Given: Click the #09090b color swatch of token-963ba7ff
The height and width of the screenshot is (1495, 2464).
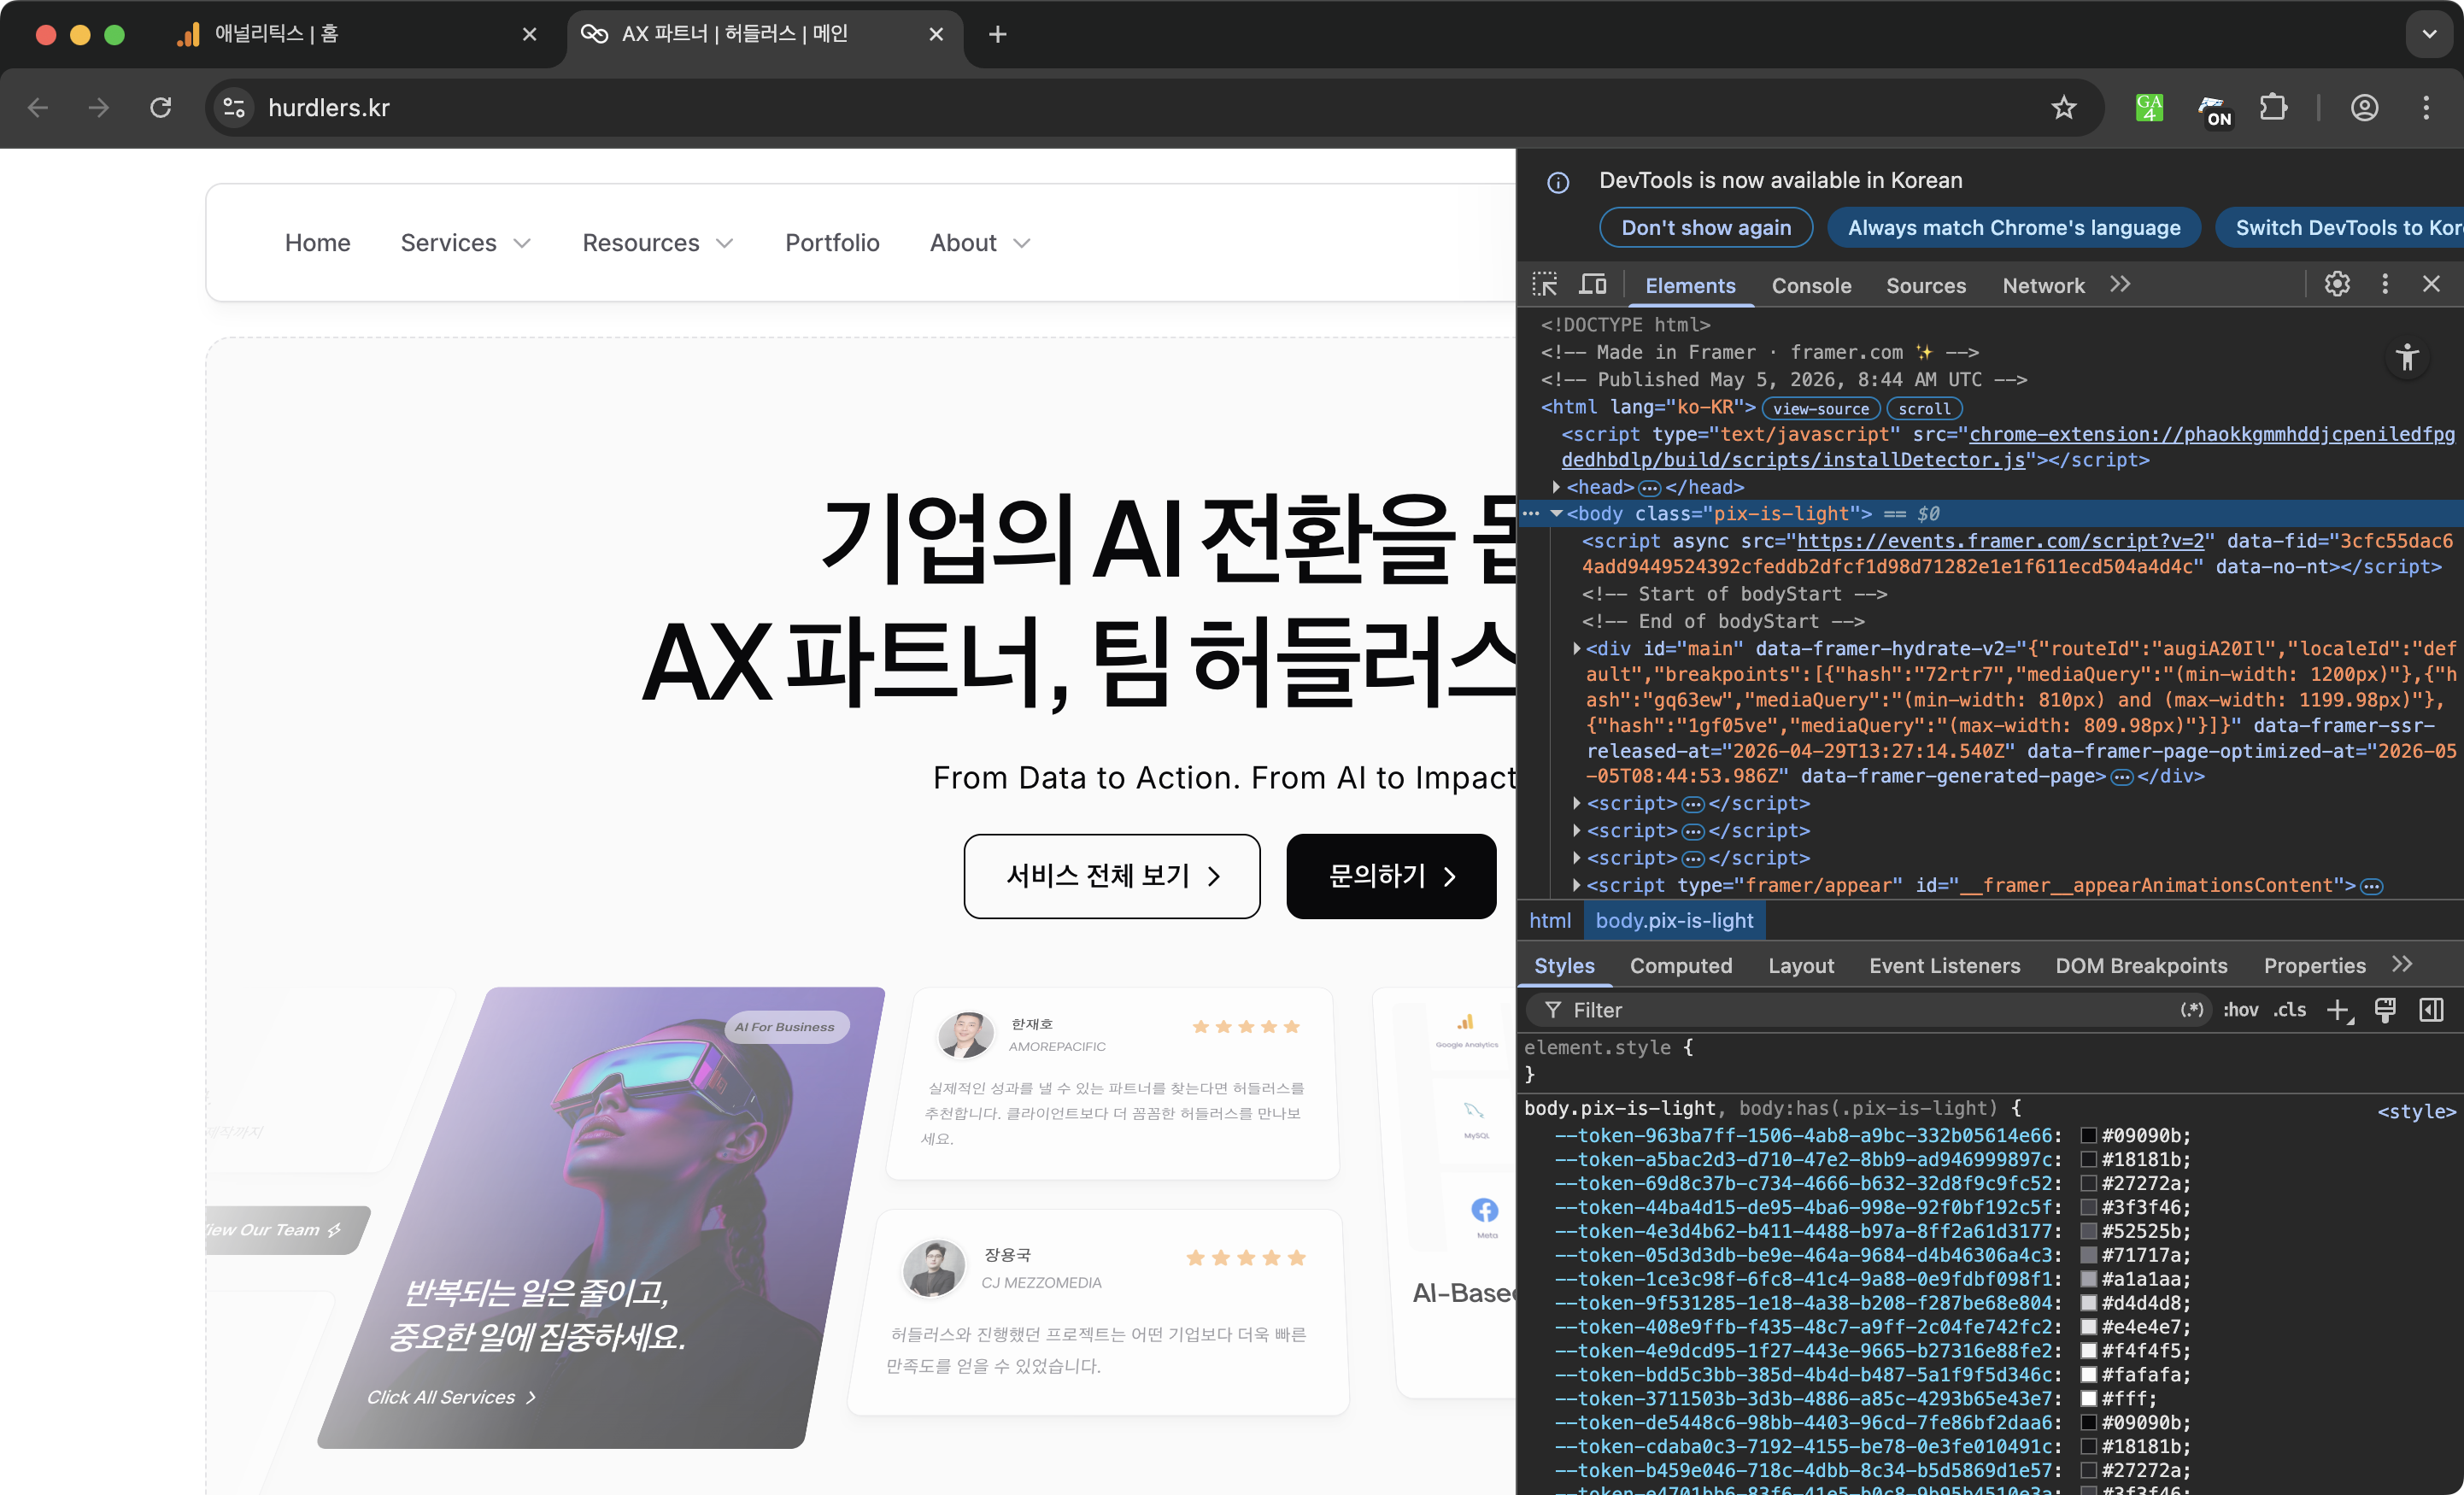Looking at the screenshot, I should [2088, 1135].
